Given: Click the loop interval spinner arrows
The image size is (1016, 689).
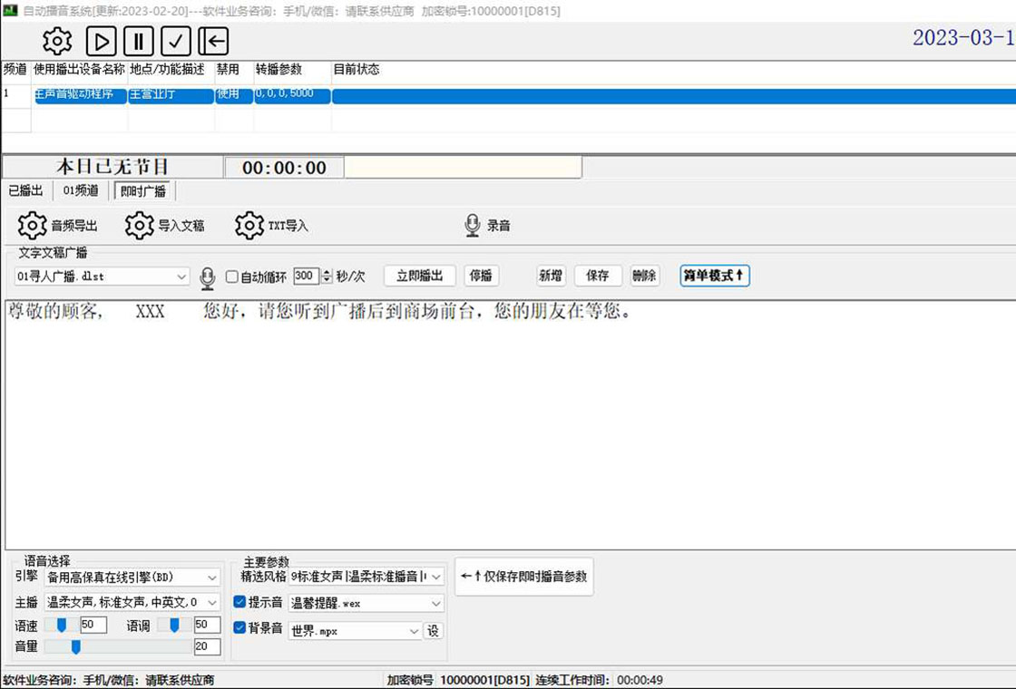Looking at the screenshot, I should coord(327,276).
